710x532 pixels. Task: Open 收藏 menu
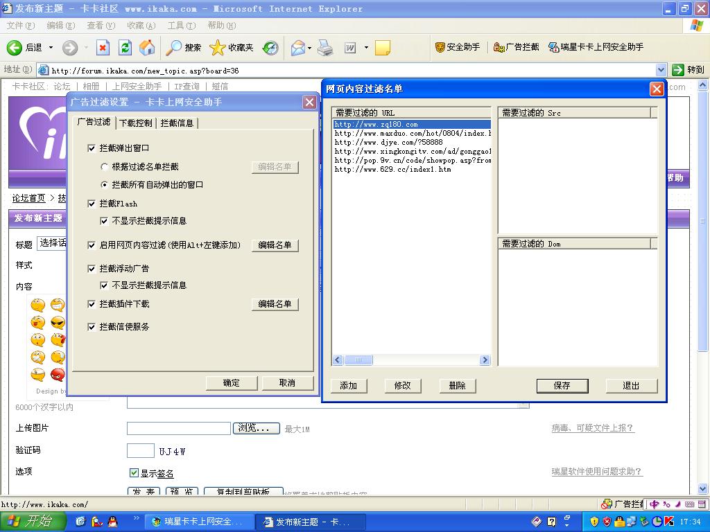(x=141, y=26)
